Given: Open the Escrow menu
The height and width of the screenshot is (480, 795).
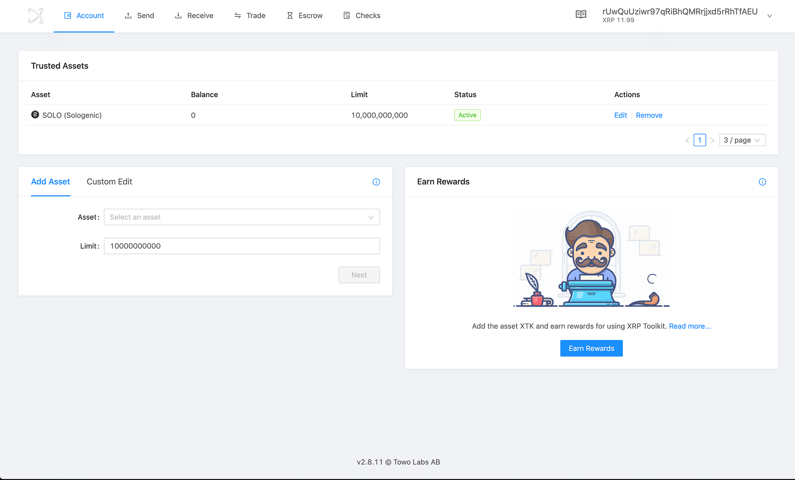Looking at the screenshot, I should tap(305, 16).
